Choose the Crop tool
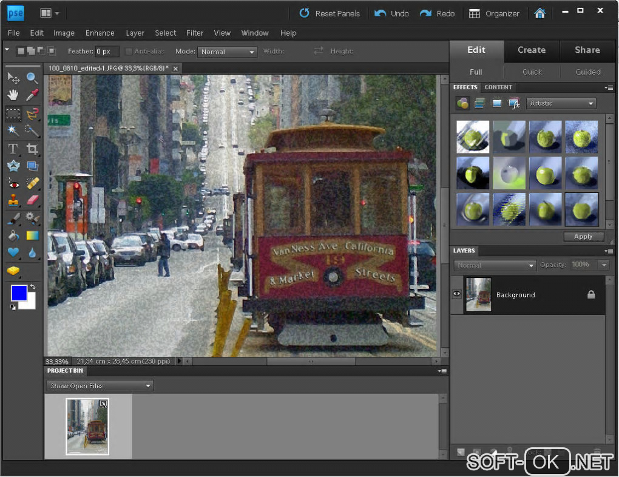 click(x=32, y=149)
